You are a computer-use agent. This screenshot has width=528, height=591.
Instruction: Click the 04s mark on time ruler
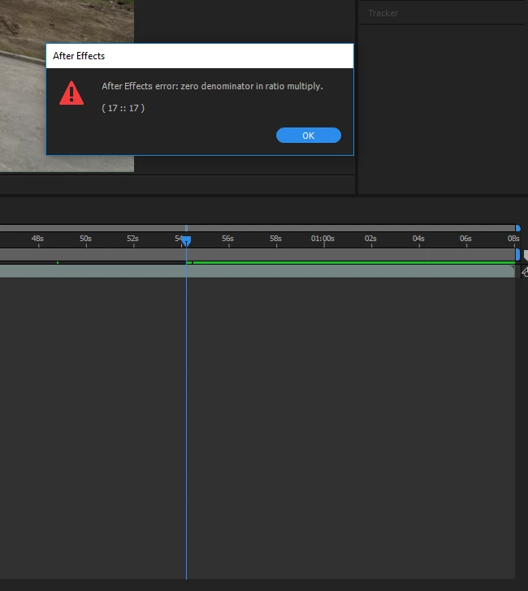[418, 239]
